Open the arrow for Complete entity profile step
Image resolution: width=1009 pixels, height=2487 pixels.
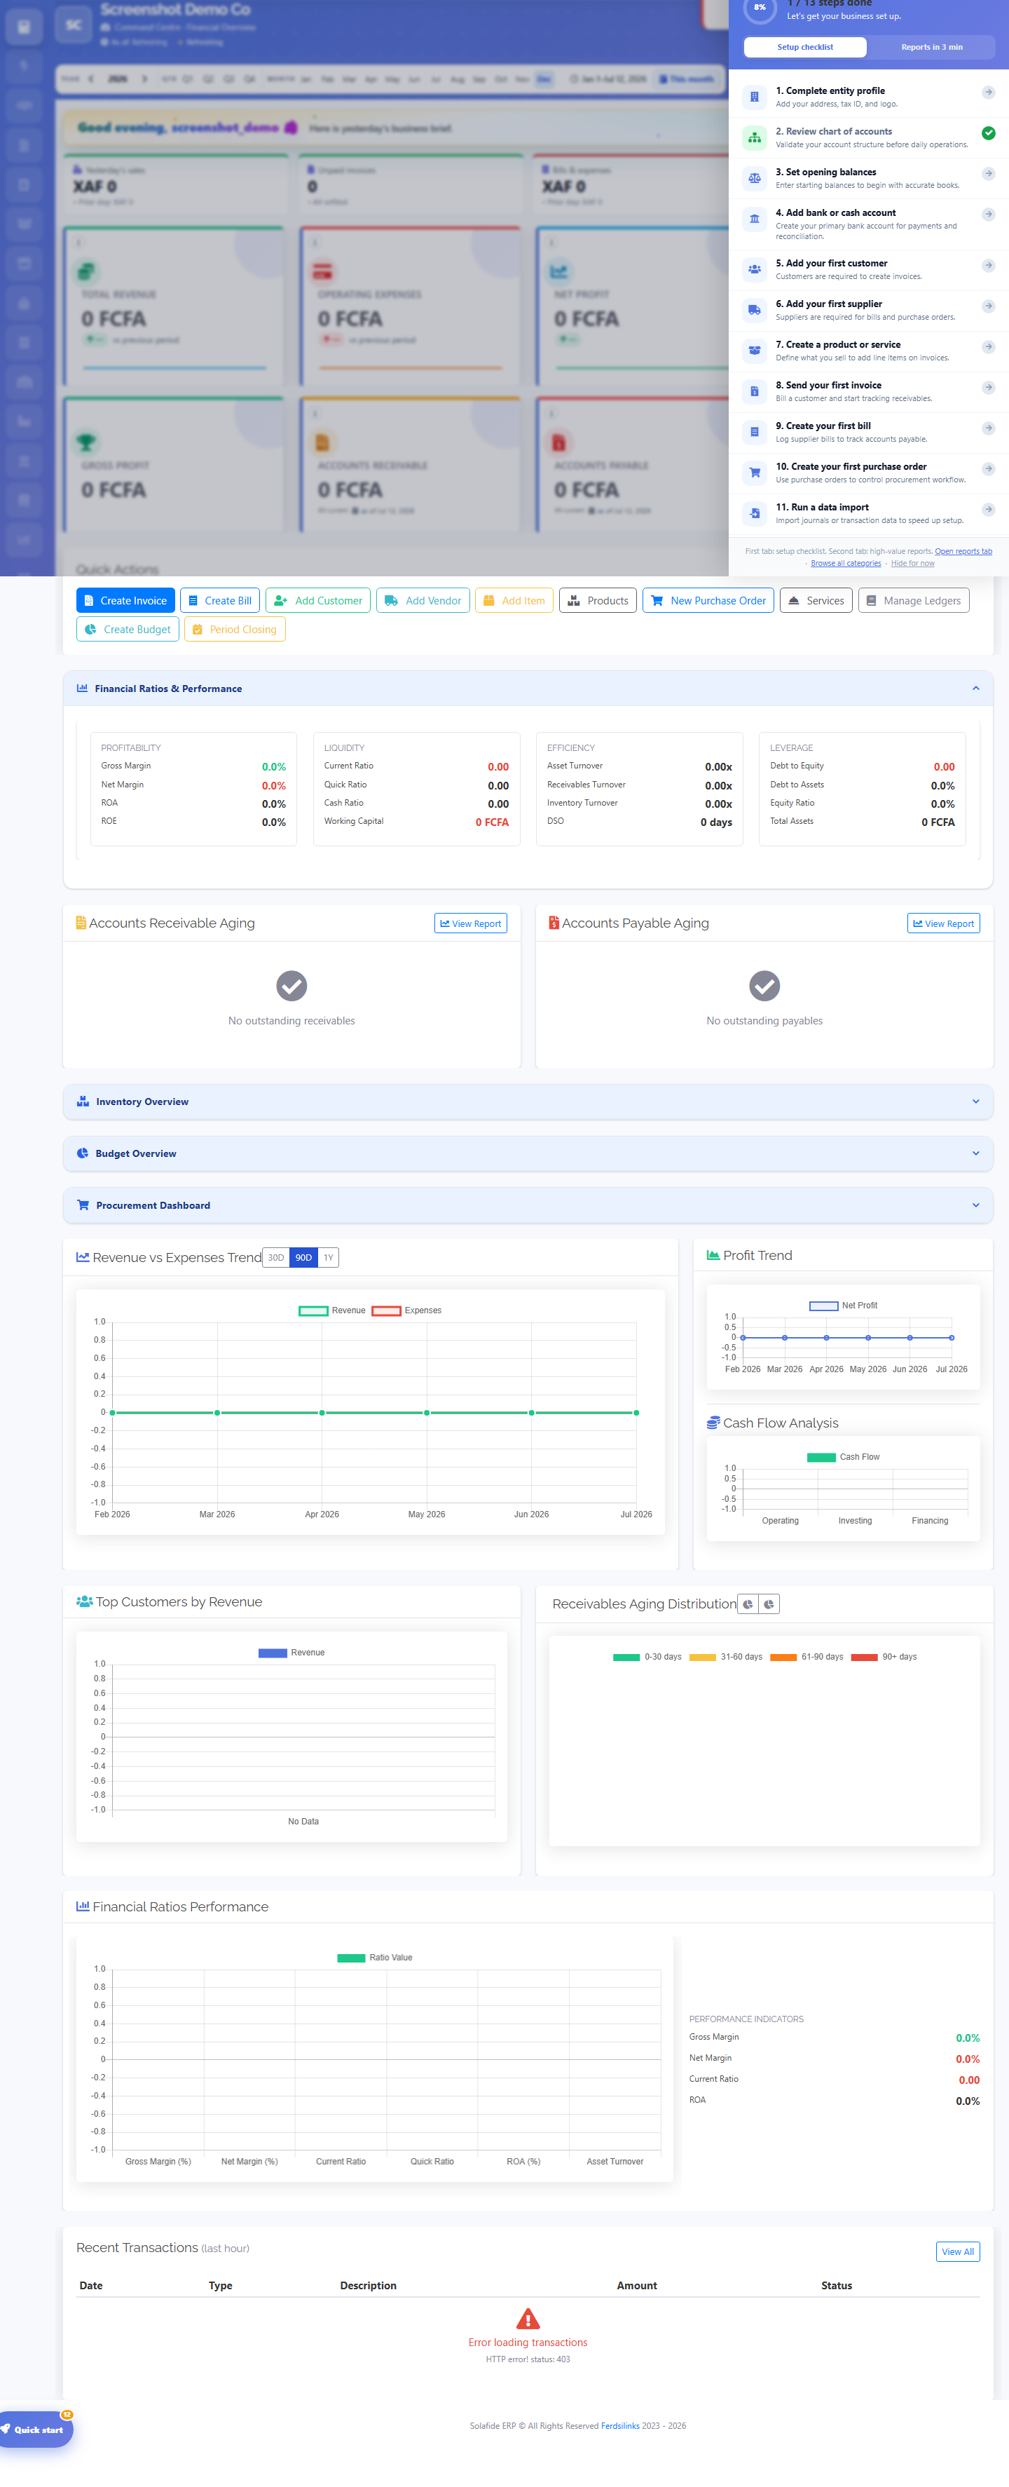[x=989, y=93]
